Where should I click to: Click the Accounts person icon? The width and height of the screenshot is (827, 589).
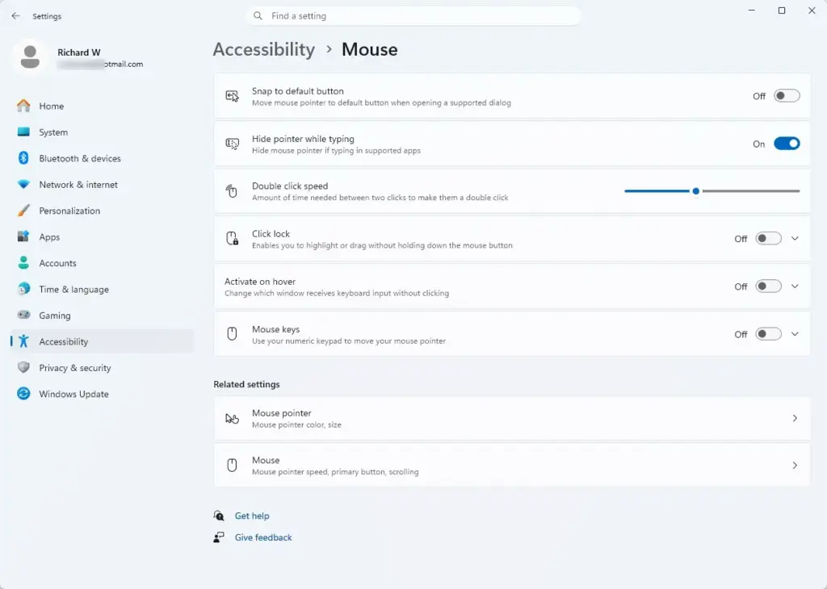(x=23, y=263)
